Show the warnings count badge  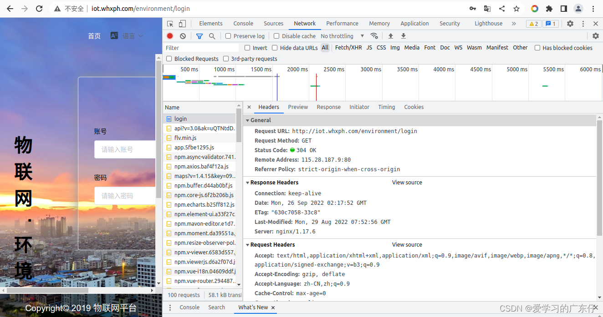tap(533, 24)
